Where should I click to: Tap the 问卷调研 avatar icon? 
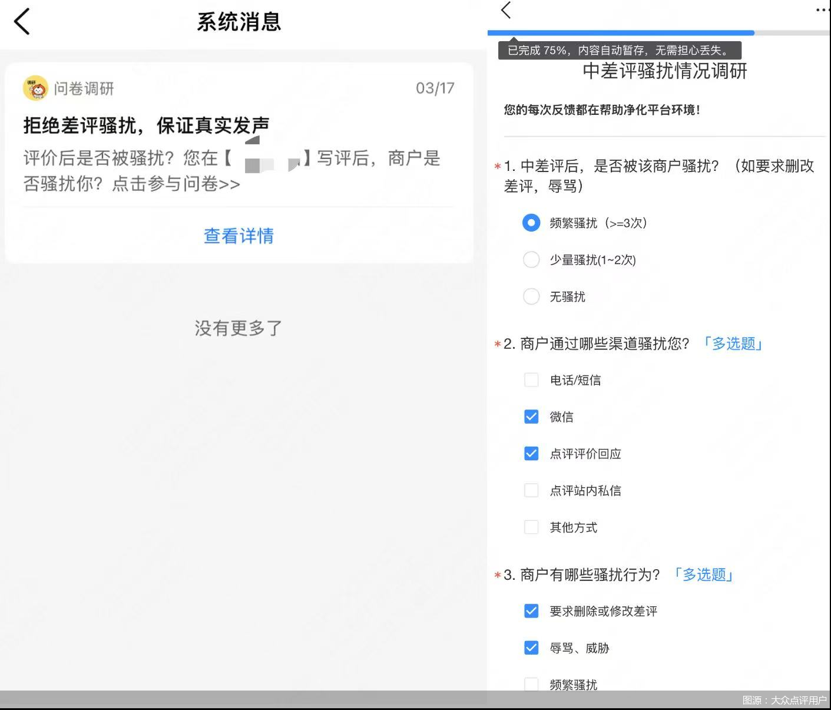point(35,88)
